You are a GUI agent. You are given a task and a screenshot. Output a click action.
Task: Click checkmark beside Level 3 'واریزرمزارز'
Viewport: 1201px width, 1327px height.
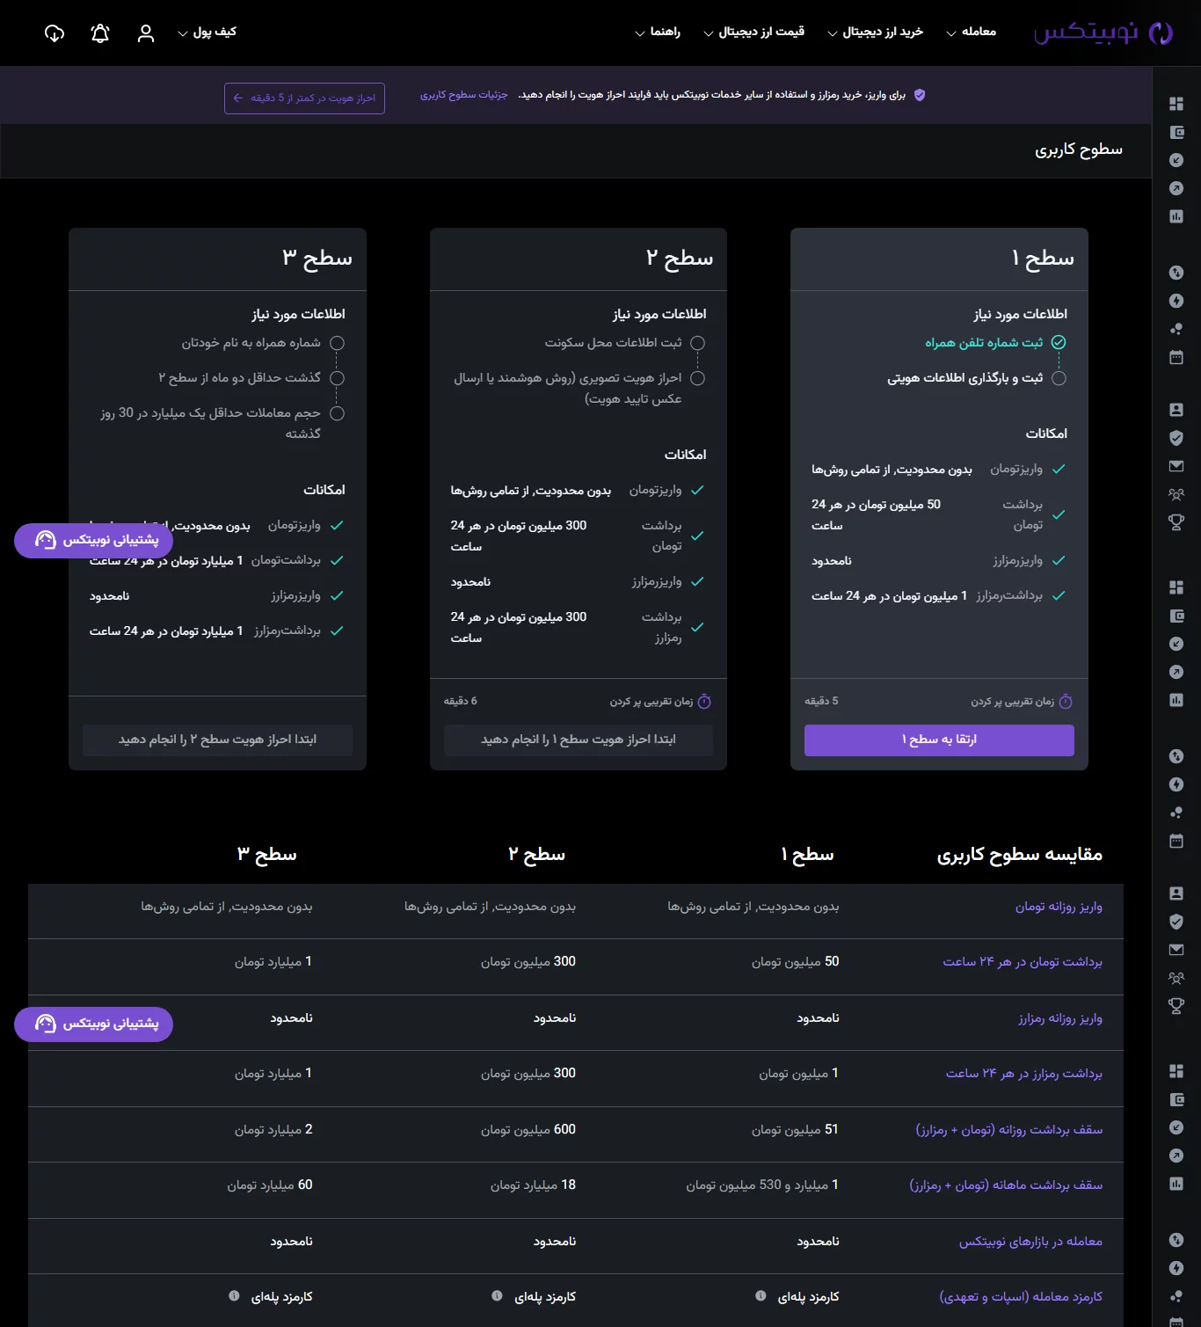337,595
